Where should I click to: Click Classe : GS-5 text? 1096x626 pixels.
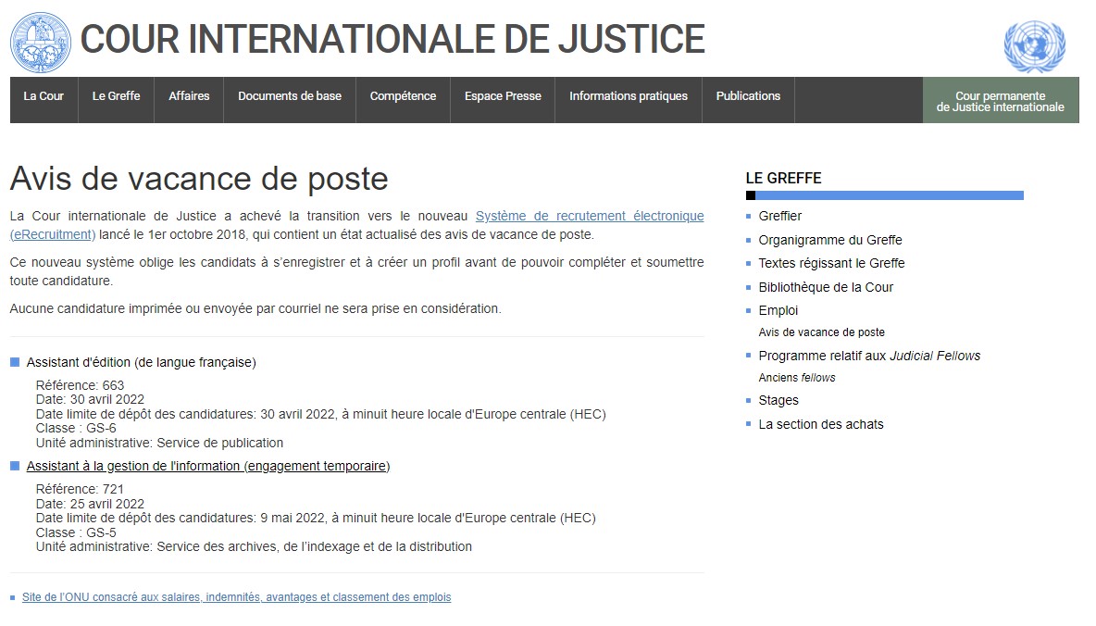coord(76,532)
